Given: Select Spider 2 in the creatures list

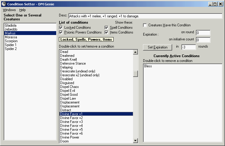Looking at the screenshot, I should tap(11, 49).
